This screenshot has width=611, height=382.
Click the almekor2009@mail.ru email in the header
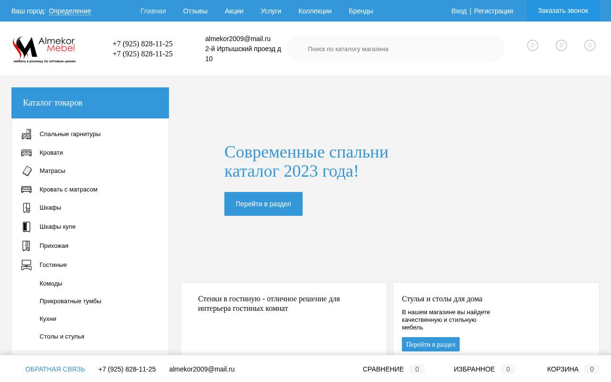pyautogui.click(x=238, y=39)
